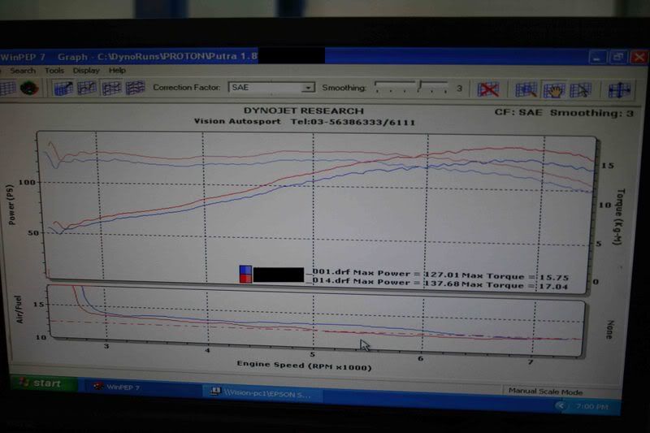Click the round multicolored icon in toolbar
Screen dimensions: 650x433
click(x=31, y=88)
